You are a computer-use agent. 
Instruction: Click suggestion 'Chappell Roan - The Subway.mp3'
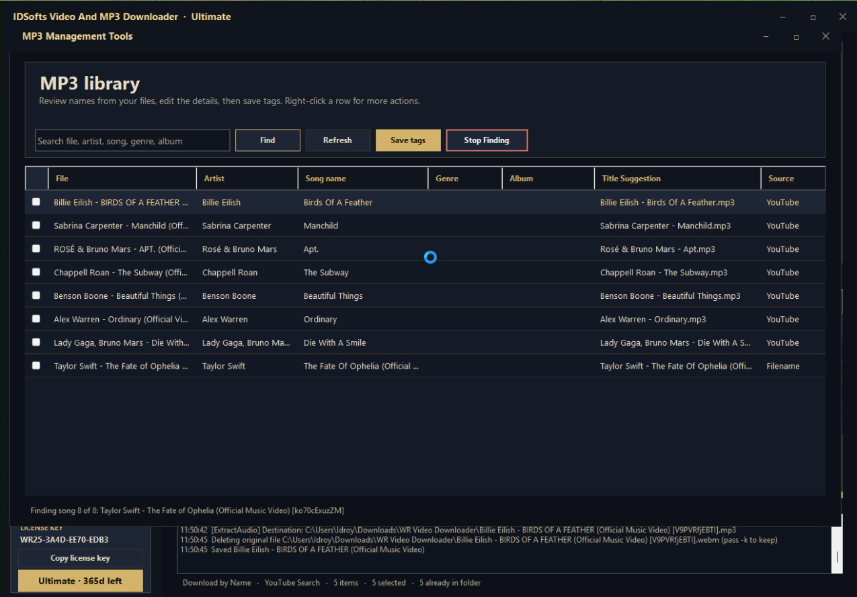tap(663, 273)
